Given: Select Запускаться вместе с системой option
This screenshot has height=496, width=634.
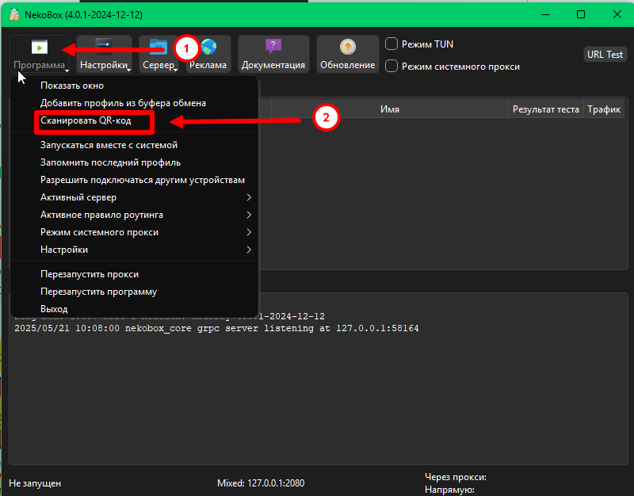Looking at the screenshot, I should pyautogui.click(x=109, y=145).
